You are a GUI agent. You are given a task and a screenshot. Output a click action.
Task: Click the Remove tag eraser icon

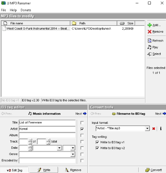67,170
